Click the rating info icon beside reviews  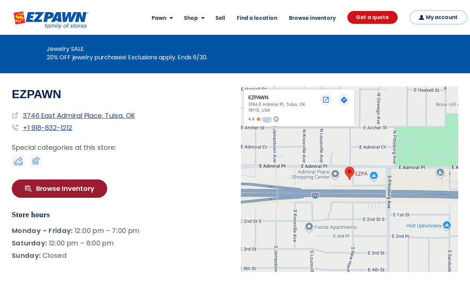(276, 119)
